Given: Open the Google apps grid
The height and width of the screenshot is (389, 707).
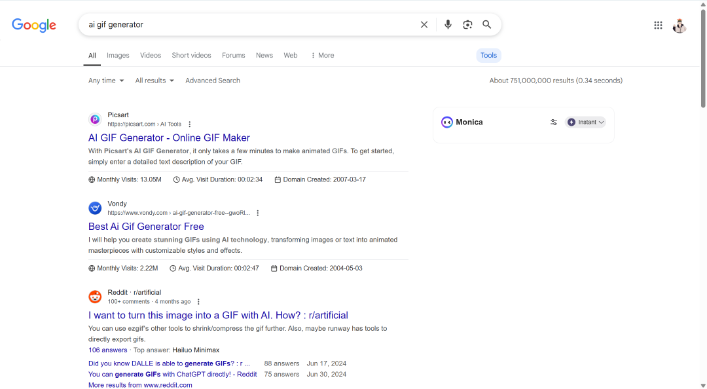Looking at the screenshot, I should 658,26.
